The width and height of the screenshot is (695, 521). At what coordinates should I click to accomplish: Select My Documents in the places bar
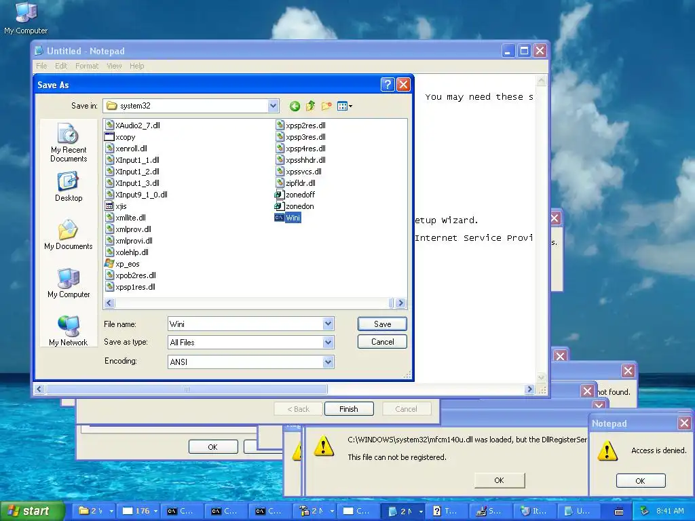[69, 235]
